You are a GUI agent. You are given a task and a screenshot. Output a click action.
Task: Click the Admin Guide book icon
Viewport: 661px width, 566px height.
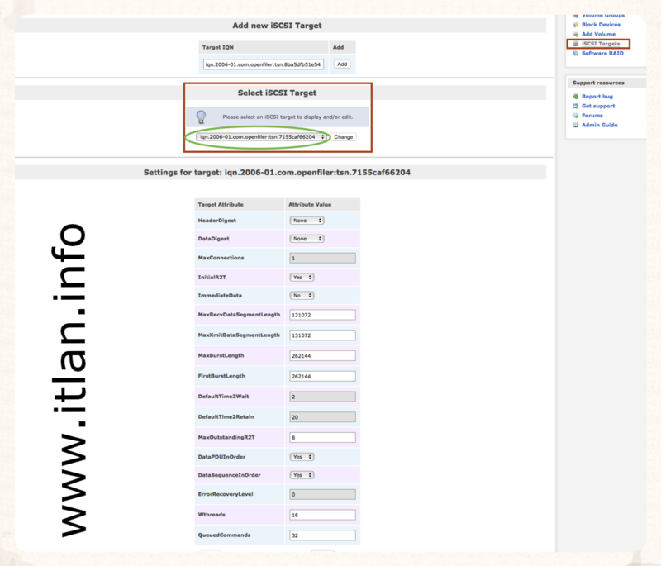pos(575,125)
